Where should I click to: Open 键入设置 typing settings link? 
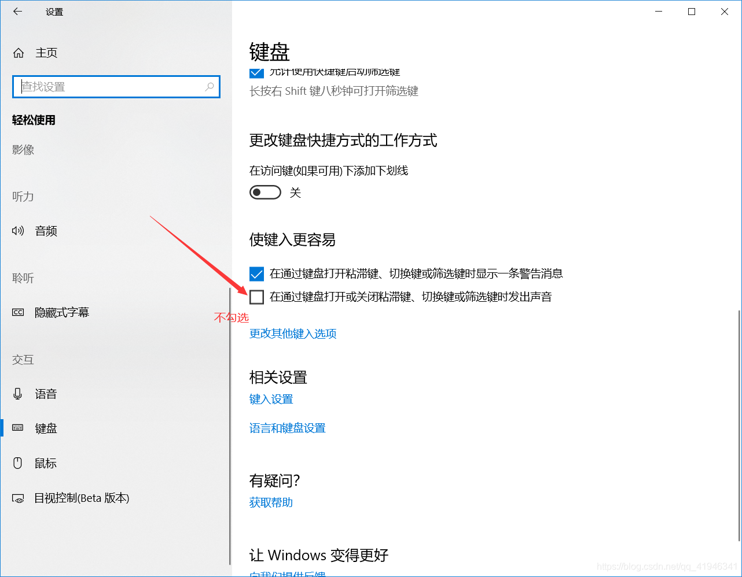271,400
